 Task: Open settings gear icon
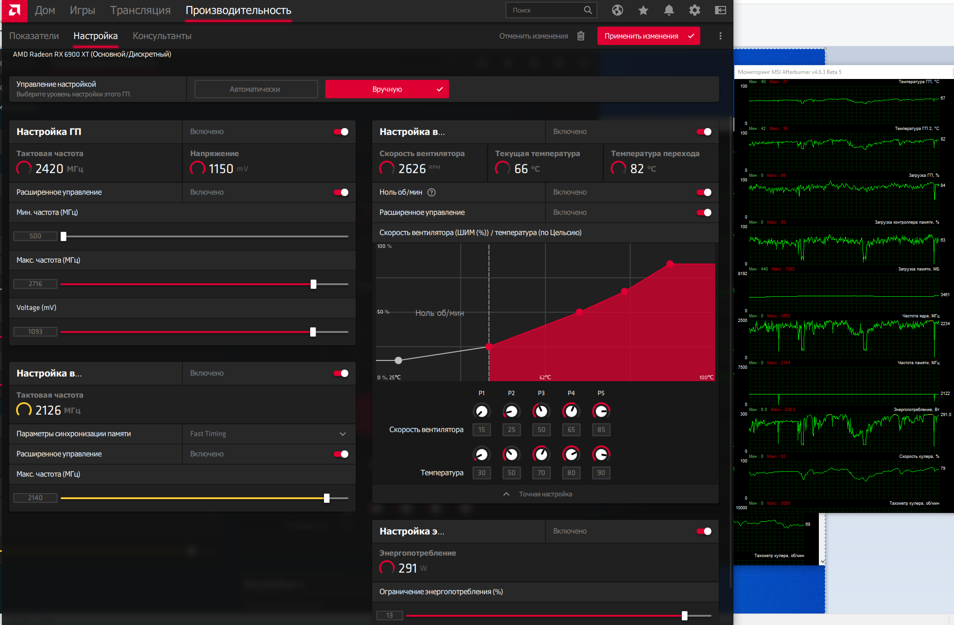pyautogui.click(x=694, y=10)
